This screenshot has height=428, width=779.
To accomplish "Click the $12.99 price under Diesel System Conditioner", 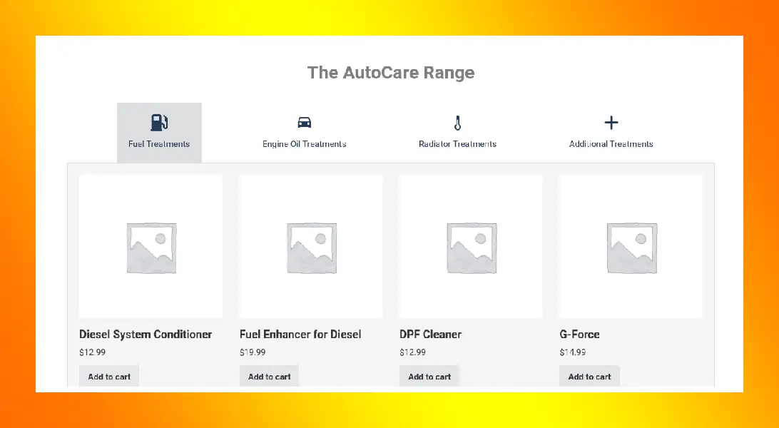I will click(x=93, y=352).
